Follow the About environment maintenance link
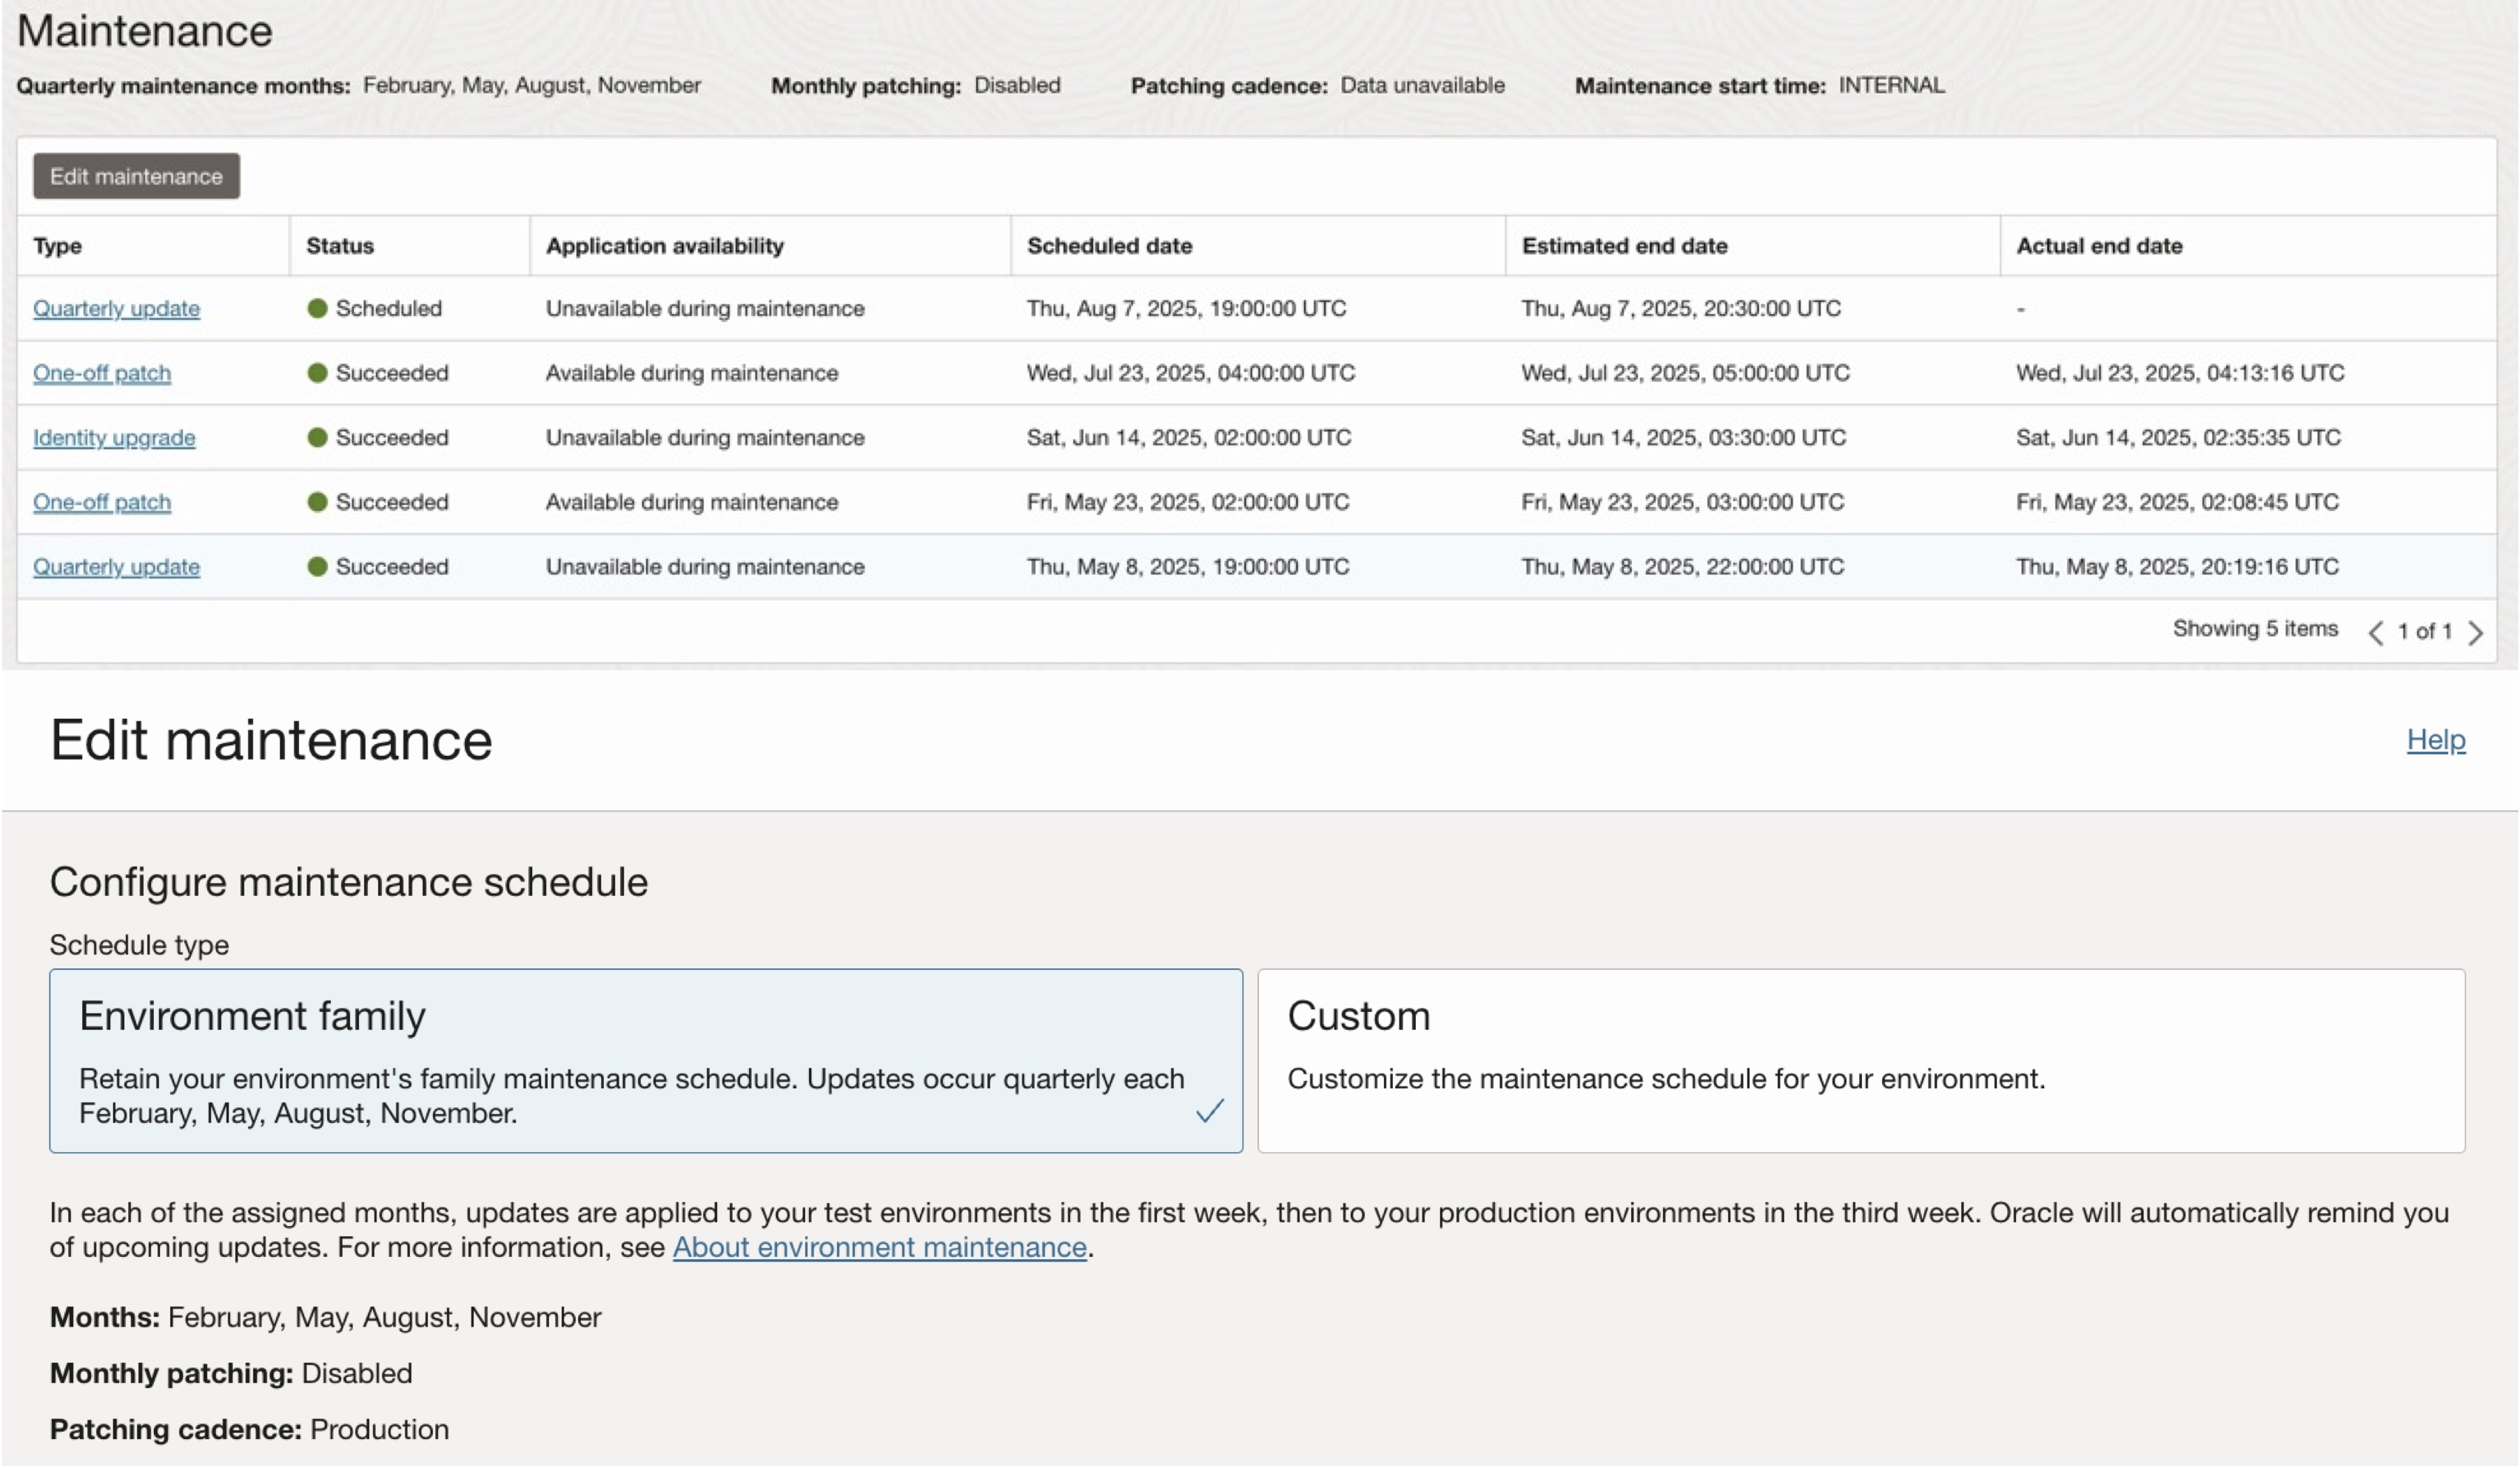Viewport: 2520px width, 1468px height. pos(879,1247)
